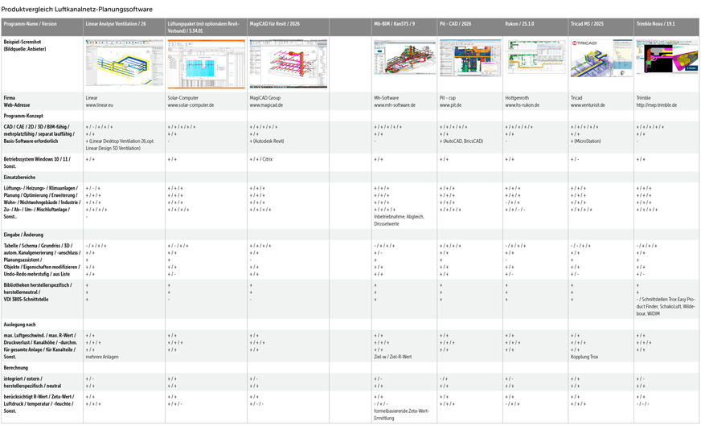
Task: Click the MagiCAD für Revit screenshot
Action: (x=288, y=59)
